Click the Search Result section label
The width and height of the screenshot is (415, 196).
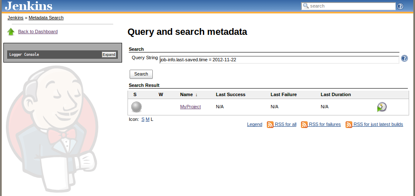tap(144, 86)
